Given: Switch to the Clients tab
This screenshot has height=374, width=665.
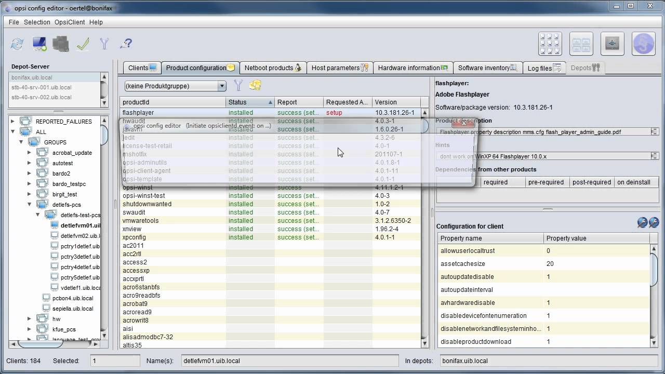Looking at the screenshot, I should click(x=142, y=68).
